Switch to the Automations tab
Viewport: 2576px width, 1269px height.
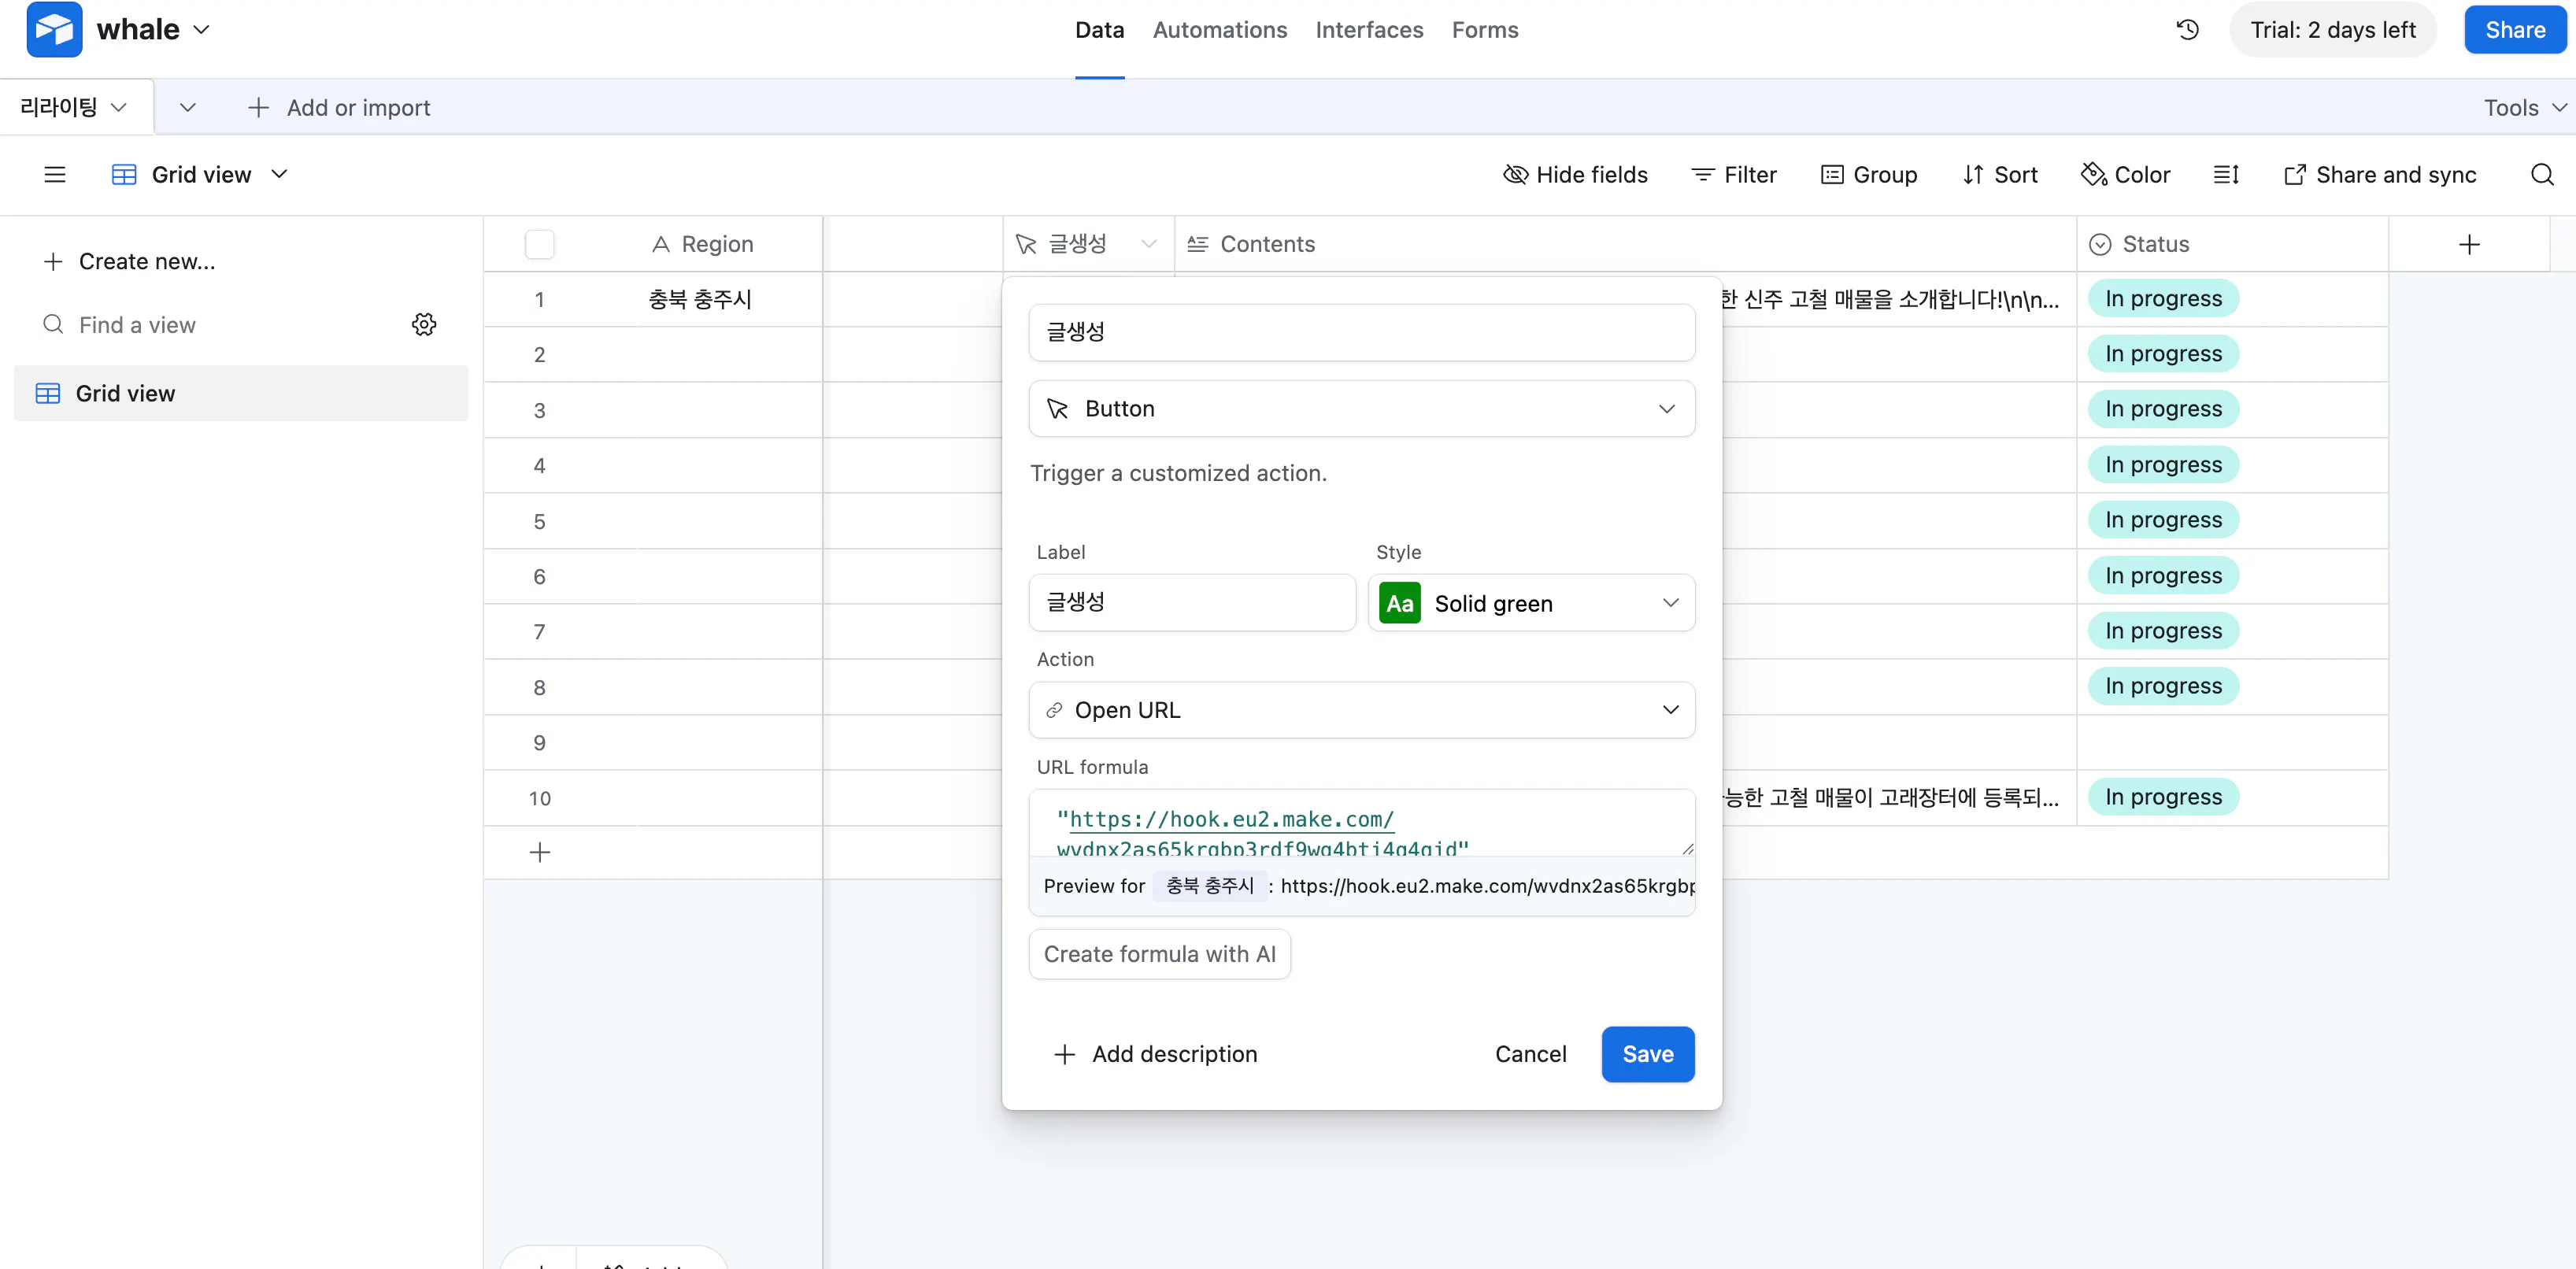pyautogui.click(x=1219, y=30)
